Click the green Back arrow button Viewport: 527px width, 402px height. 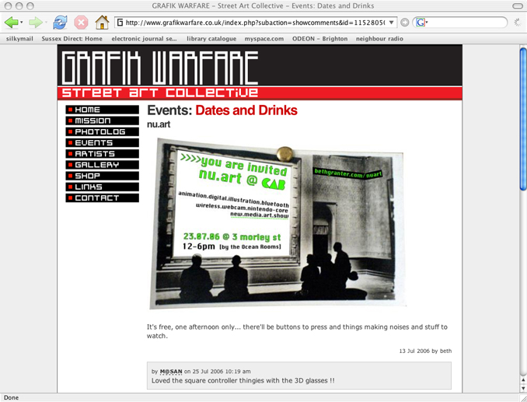coord(11,23)
